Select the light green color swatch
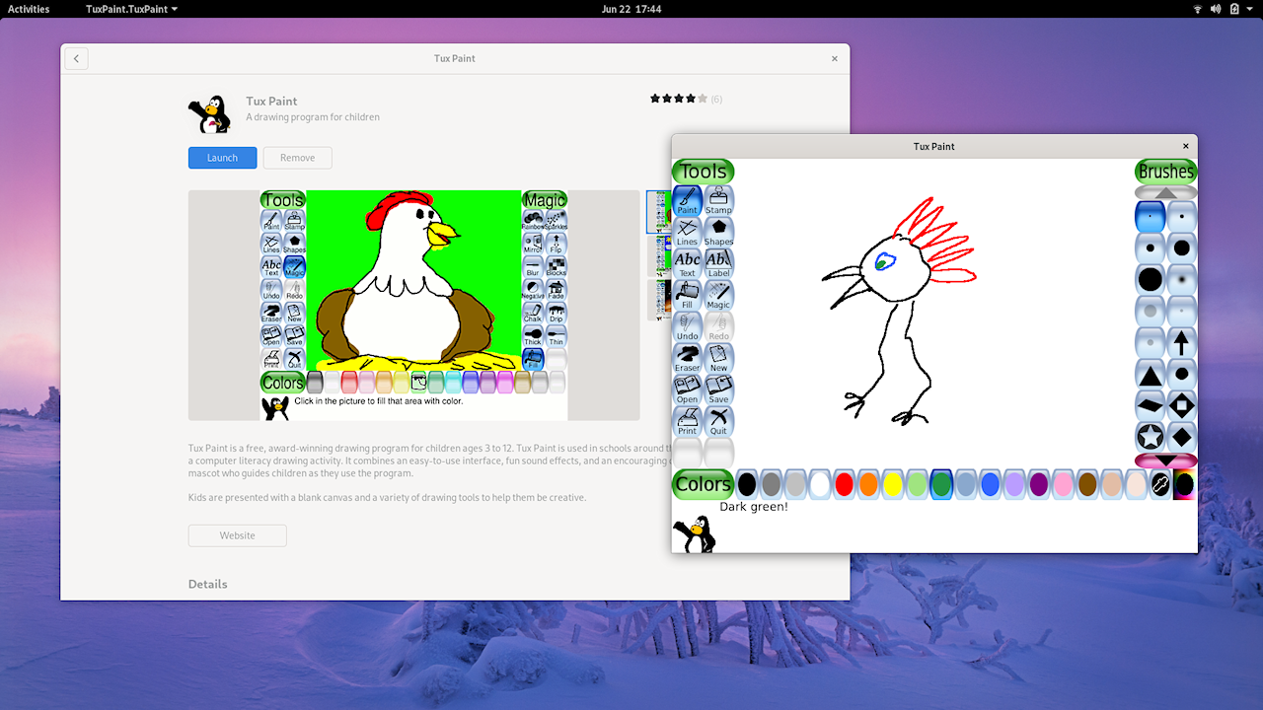This screenshot has width=1263, height=710. click(x=918, y=484)
